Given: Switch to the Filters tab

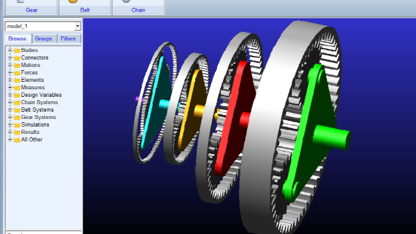Looking at the screenshot, I should pyautogui.click(x=68, y=39).
